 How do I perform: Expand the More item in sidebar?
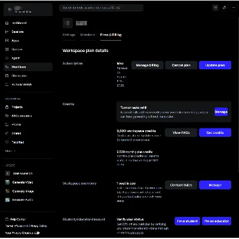point(10,151)
